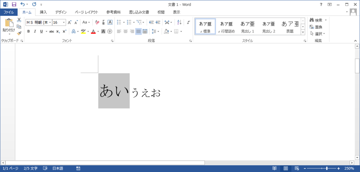Viewport: 360px width, 172px height.
Task: Switch to the デザイン tab
Action: click(x=61, y=12)
